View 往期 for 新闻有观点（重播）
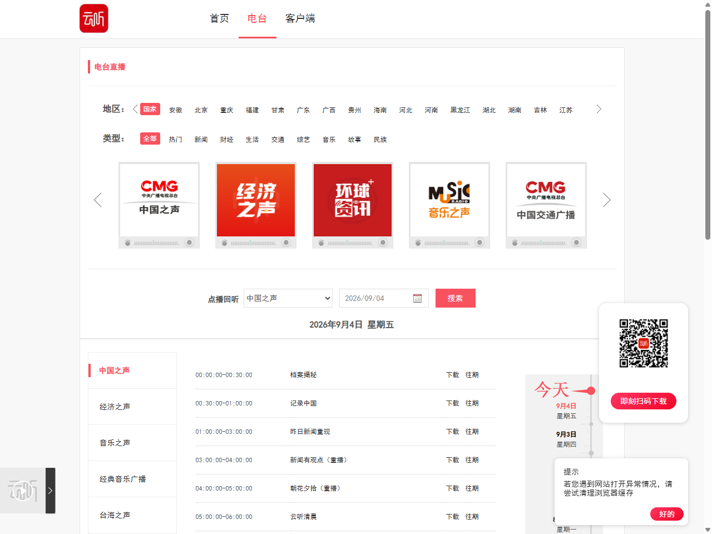This screenshot has width=712, height=534. click(x=472, y=460)
